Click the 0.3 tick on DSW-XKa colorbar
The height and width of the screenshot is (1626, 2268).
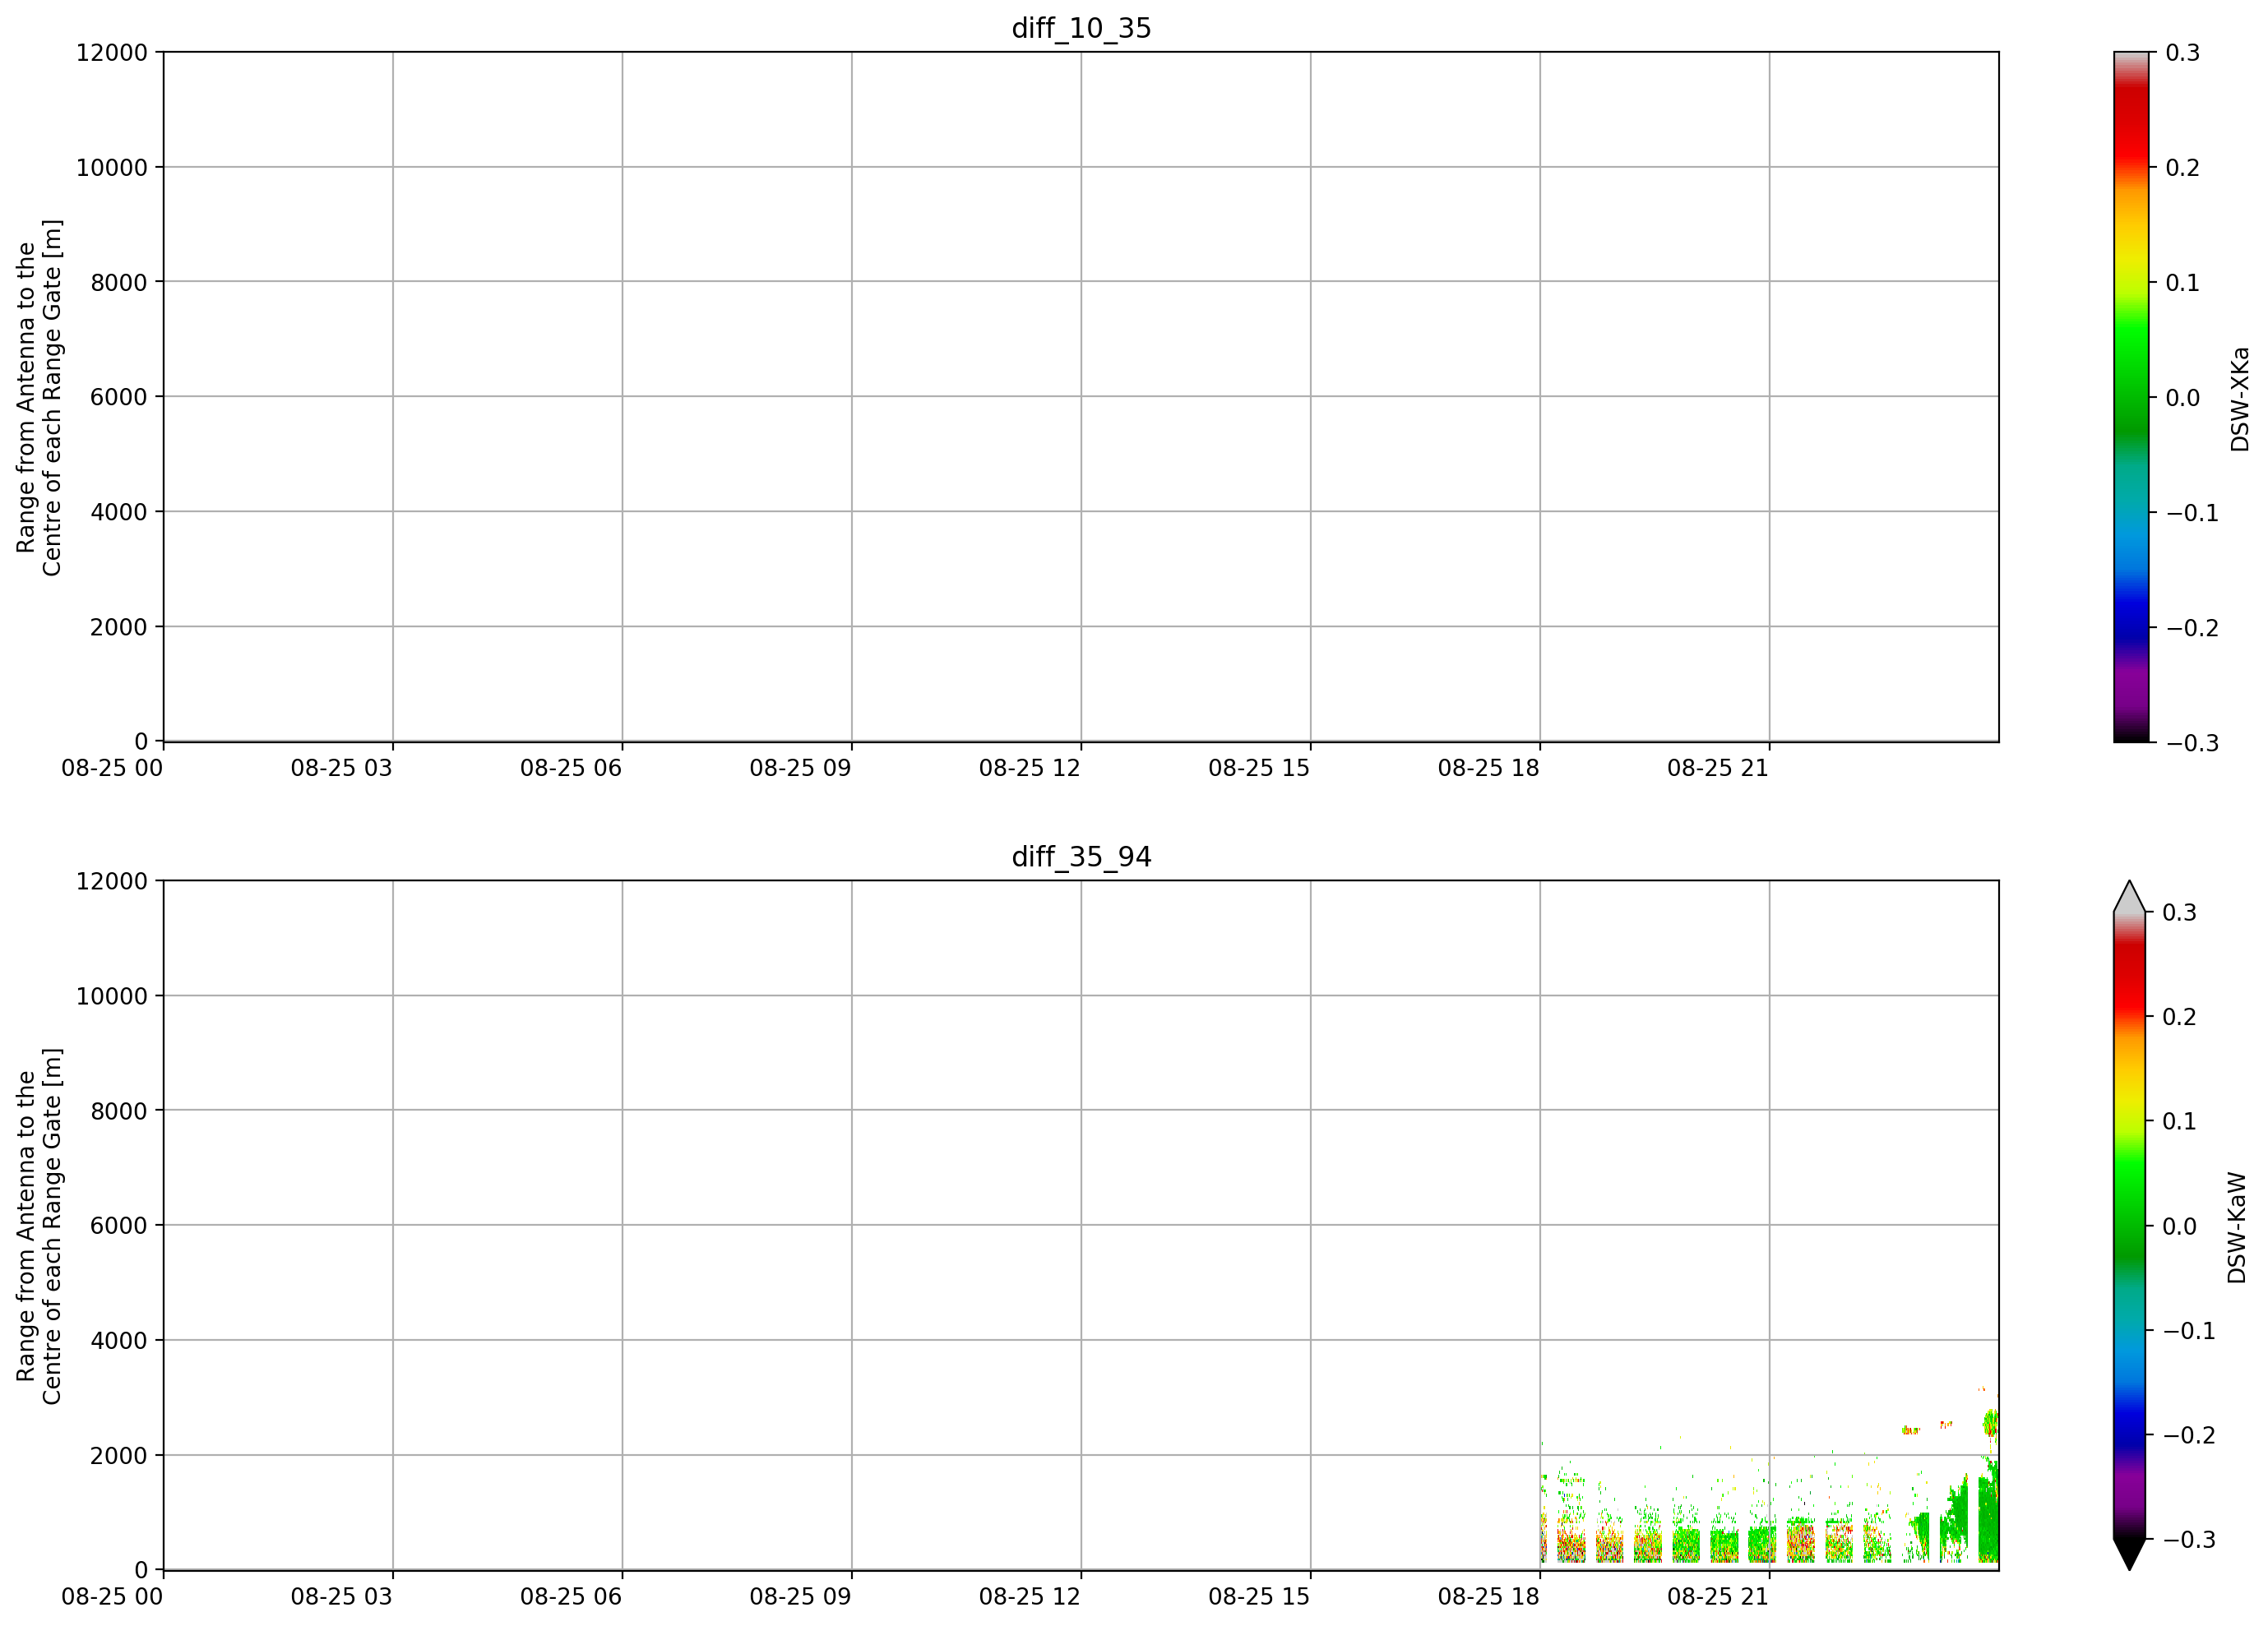pos(2183,53)
